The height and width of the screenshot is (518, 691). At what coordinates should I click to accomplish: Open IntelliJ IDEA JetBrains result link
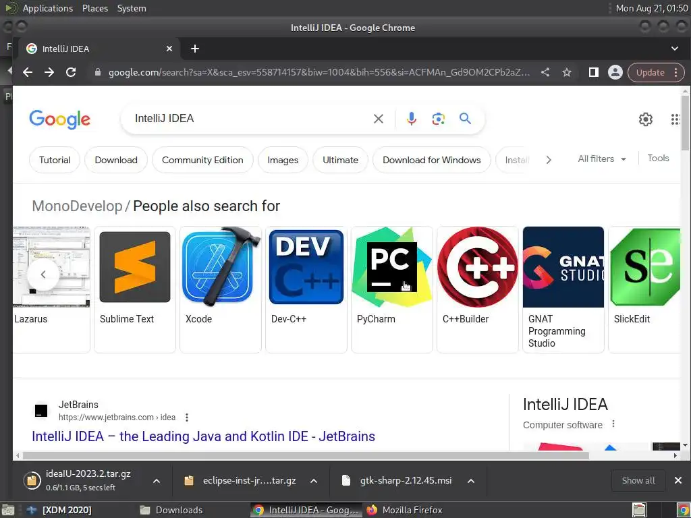pos(203,436)
